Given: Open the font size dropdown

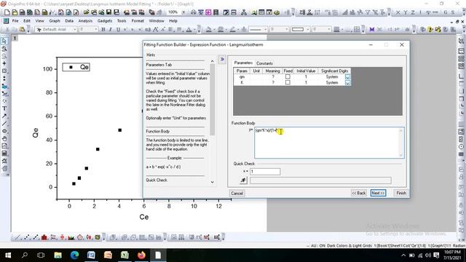Looking at the screenshot, I should (95, 29).
